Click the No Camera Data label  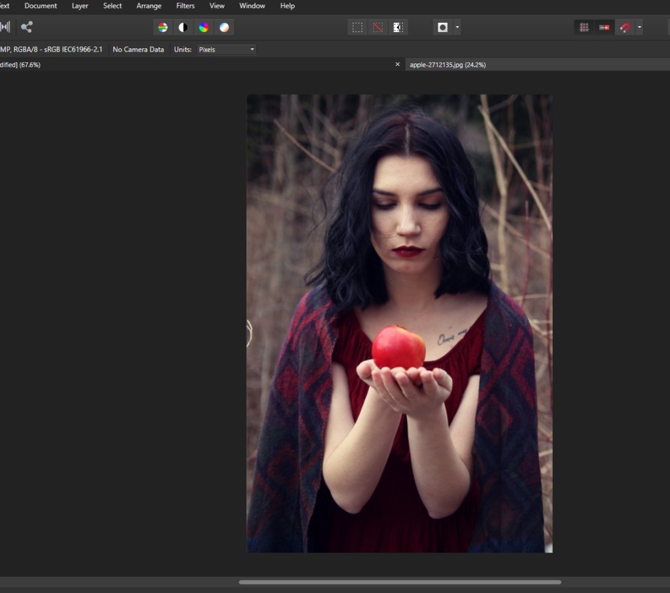coord(138,50)
